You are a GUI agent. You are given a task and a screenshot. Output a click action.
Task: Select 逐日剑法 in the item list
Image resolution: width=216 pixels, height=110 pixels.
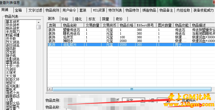click(12, 45)
